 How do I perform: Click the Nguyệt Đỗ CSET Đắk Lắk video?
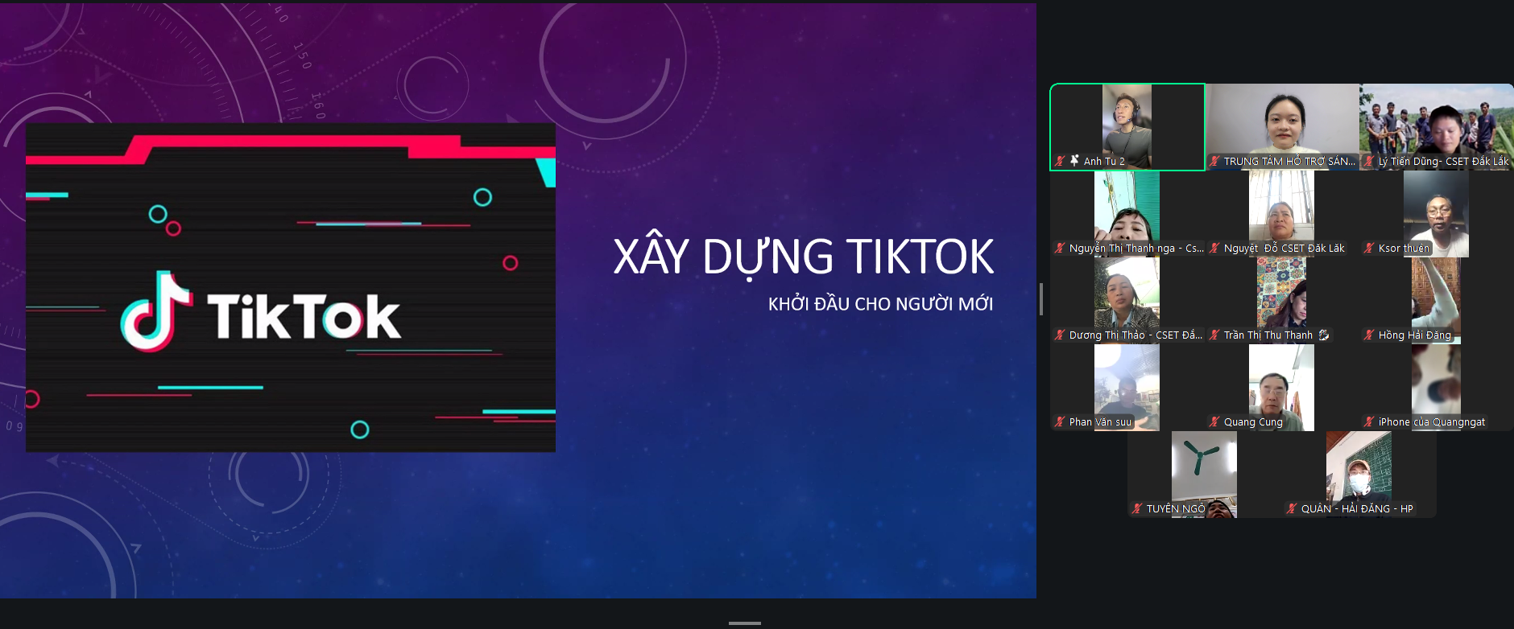pos(1281,209)
